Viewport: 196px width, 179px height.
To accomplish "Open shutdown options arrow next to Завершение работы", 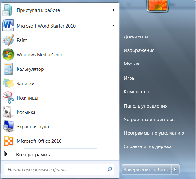I will (175, 169).
